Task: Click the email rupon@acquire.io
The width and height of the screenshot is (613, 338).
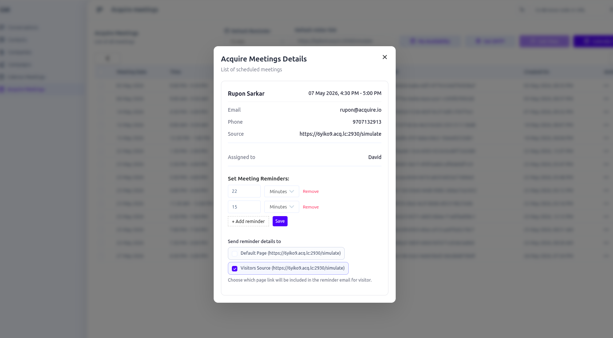Action: click(361, 110)
